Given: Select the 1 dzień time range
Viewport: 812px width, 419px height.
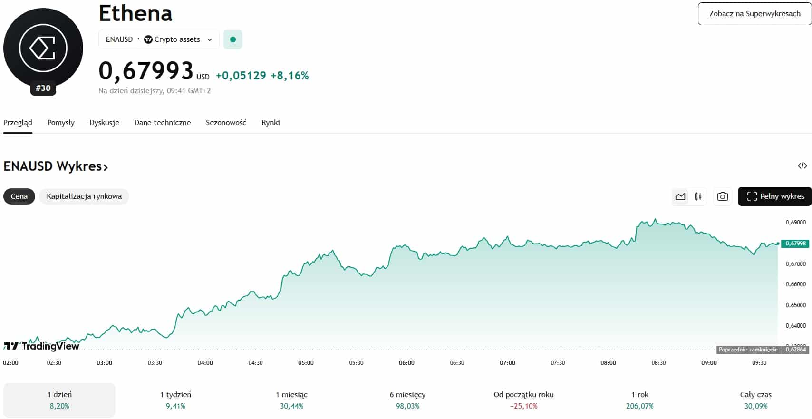Looking at the screenshot, I should click(59, 400).
